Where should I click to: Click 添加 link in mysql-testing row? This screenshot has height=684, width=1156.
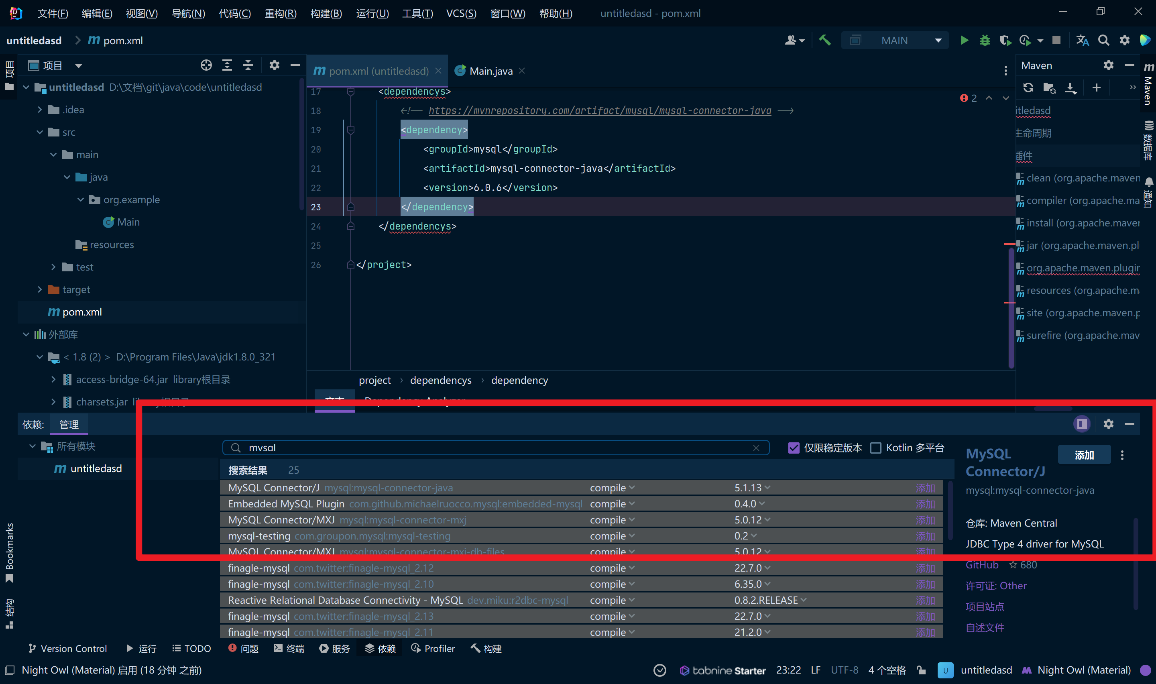click(x=925, y=536)
